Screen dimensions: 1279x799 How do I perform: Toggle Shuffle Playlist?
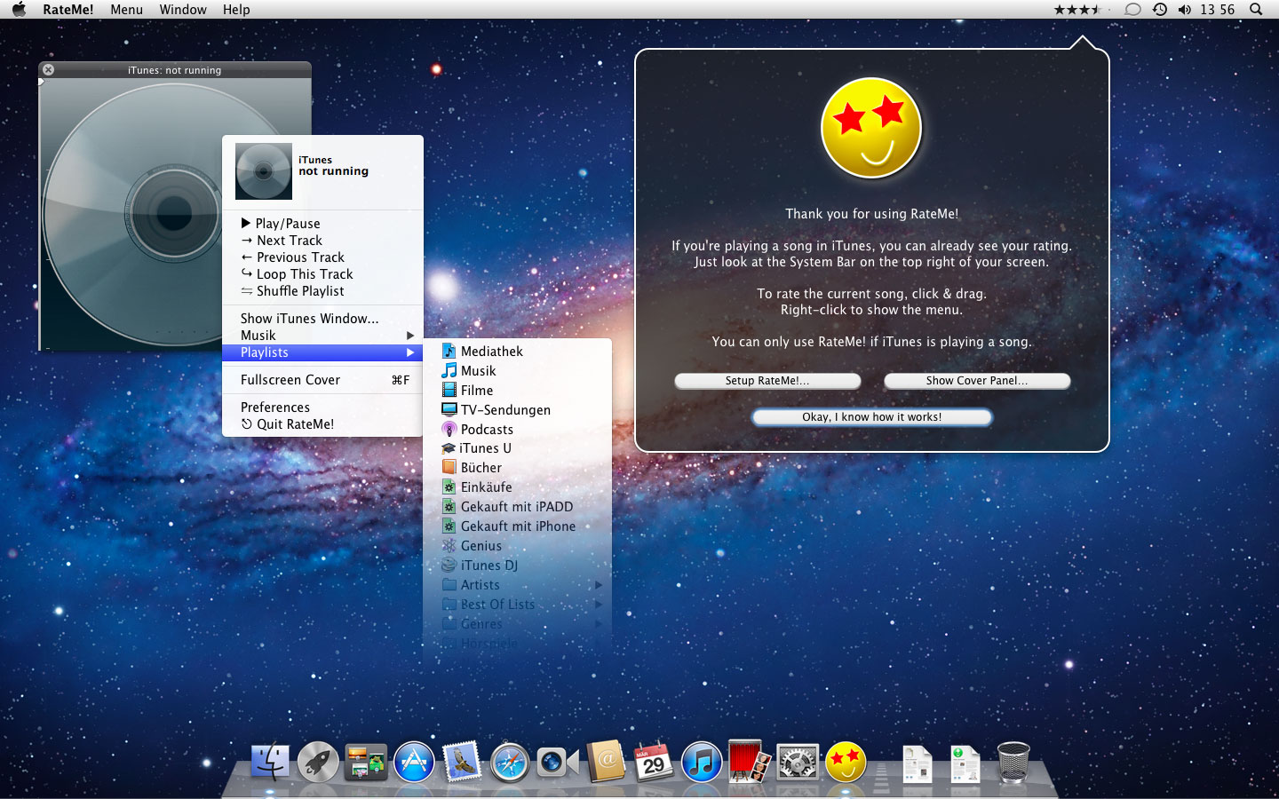(322, 291)
